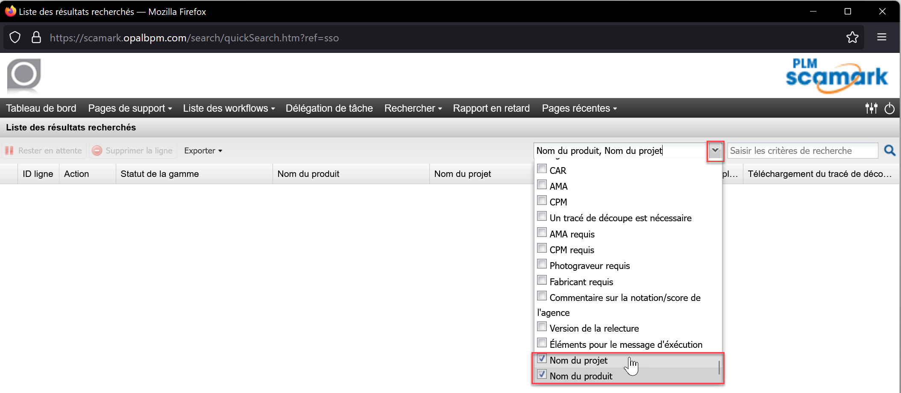Click Téléchargement du tracé de déco column
Screen dimensions: 901x393
click(820, 174)
